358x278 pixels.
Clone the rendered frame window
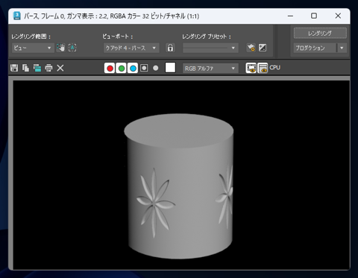tap(37, 68)
